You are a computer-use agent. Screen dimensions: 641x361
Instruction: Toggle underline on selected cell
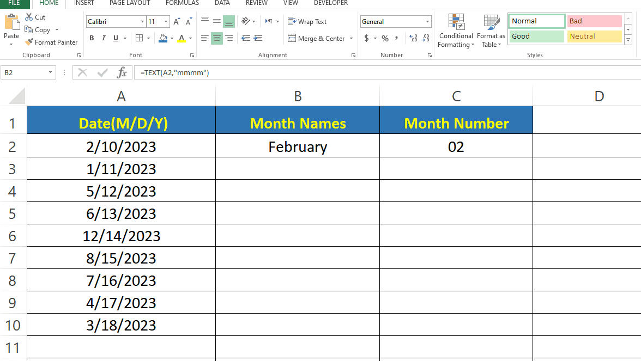pos(116,38)
